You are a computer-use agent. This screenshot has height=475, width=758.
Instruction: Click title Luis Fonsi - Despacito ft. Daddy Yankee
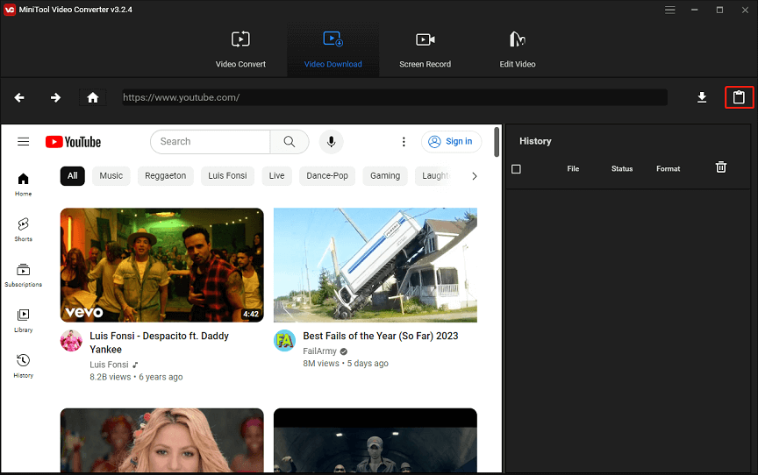(159, 343)
